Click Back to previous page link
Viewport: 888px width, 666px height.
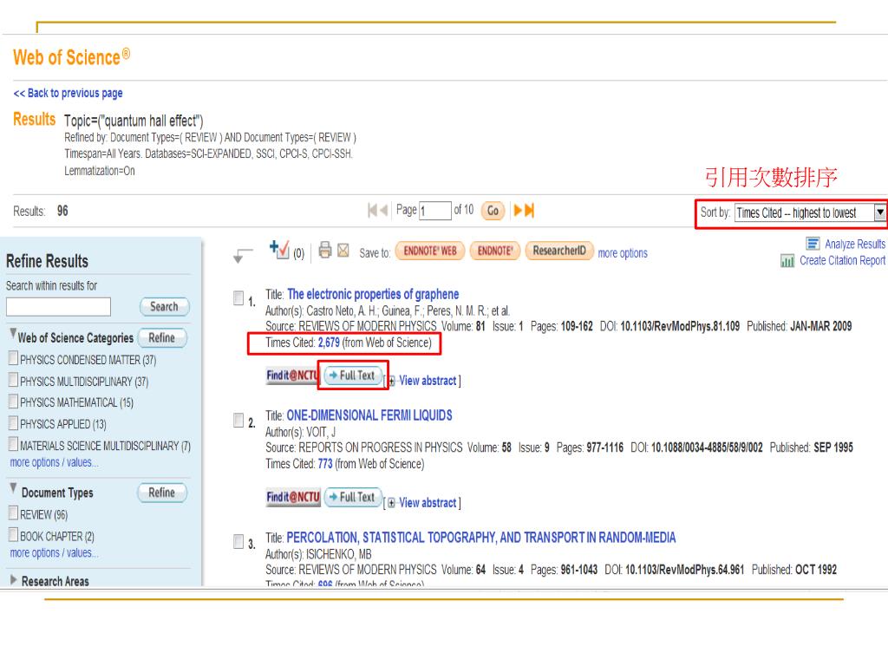[68, 93]
